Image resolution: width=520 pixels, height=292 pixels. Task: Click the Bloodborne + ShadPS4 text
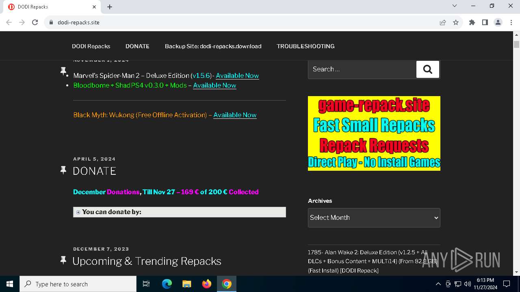click(x=130, y=85)
